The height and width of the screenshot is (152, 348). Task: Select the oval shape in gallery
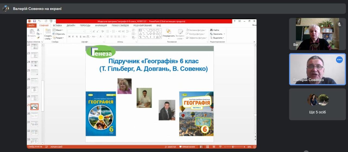coord(154,30)
